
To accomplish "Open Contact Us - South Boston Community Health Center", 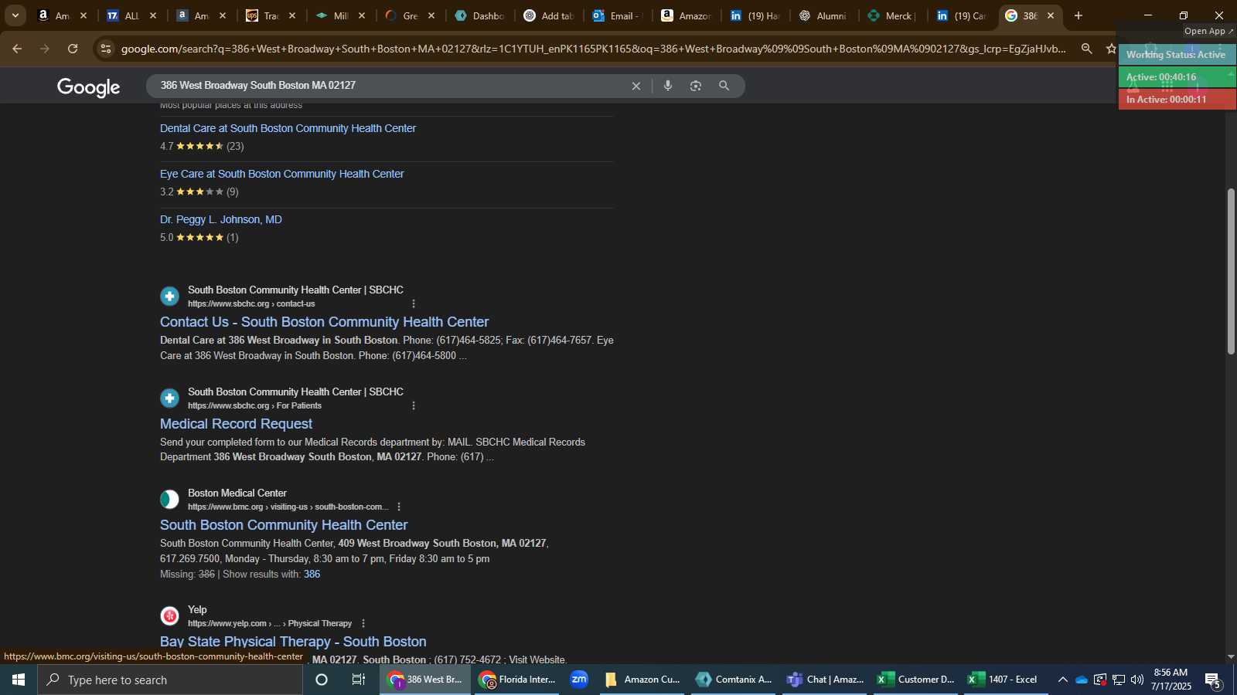I will tap(324, 322).
